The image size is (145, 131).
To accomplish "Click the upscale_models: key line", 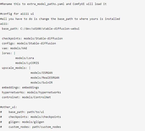I will coord(16,68).
